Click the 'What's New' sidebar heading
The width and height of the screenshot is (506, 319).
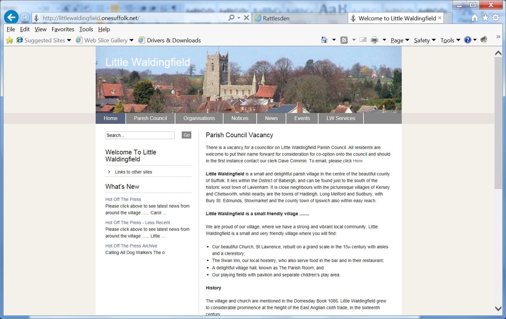(122, 187)
